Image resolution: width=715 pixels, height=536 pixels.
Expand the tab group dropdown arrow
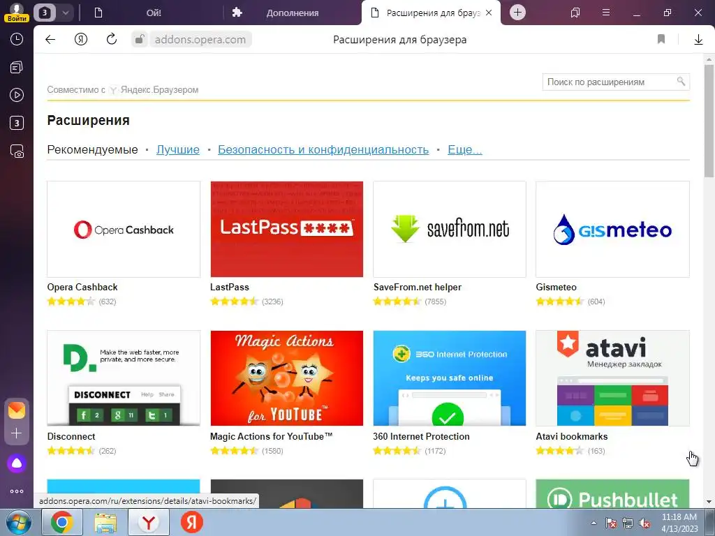click(x=65, y=13)
